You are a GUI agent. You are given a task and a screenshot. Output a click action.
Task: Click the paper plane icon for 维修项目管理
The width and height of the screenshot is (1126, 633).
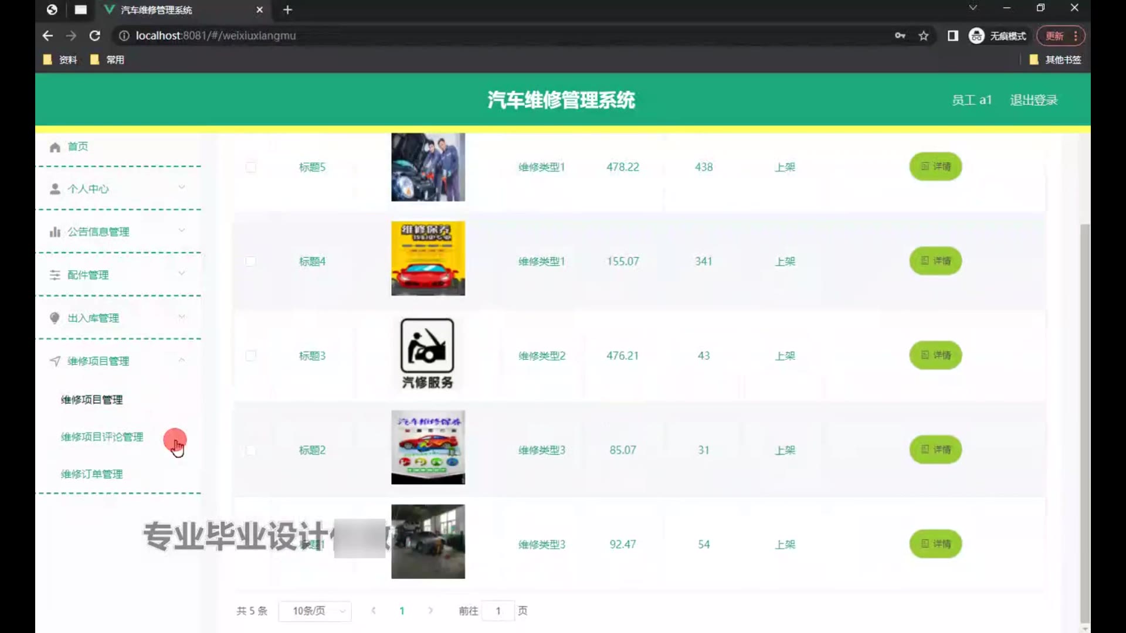[x=55, y=361]
